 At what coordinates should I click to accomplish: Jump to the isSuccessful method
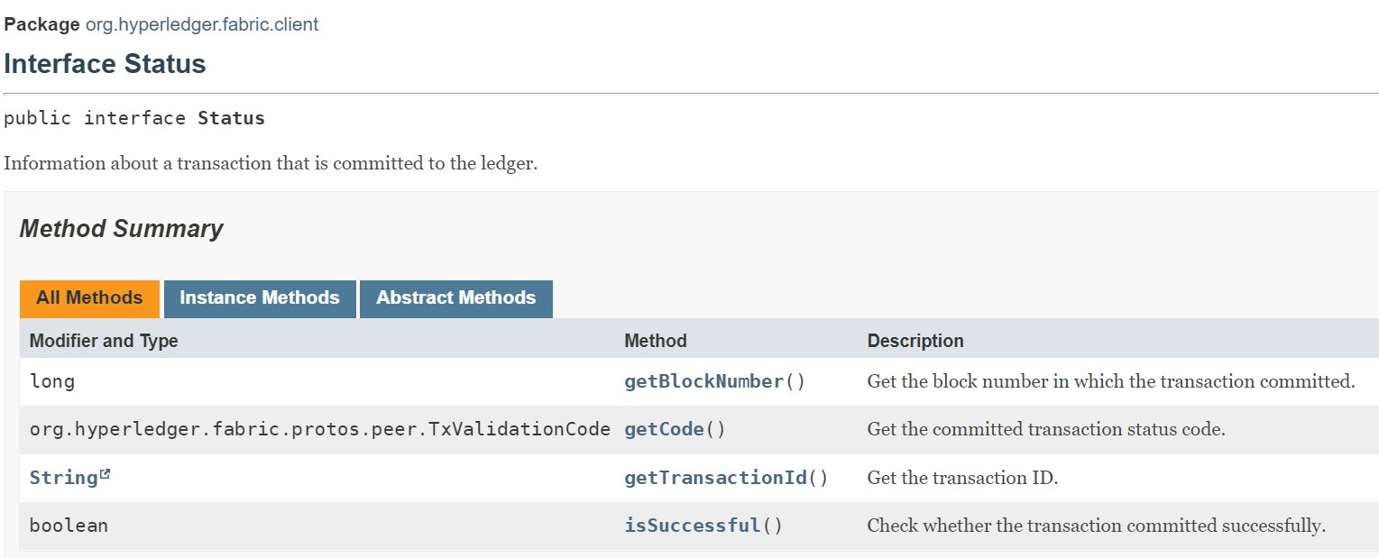coord(693,526)
